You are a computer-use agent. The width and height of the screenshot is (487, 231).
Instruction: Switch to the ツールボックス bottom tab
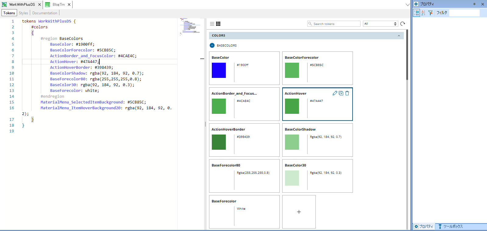click(450, 226)
